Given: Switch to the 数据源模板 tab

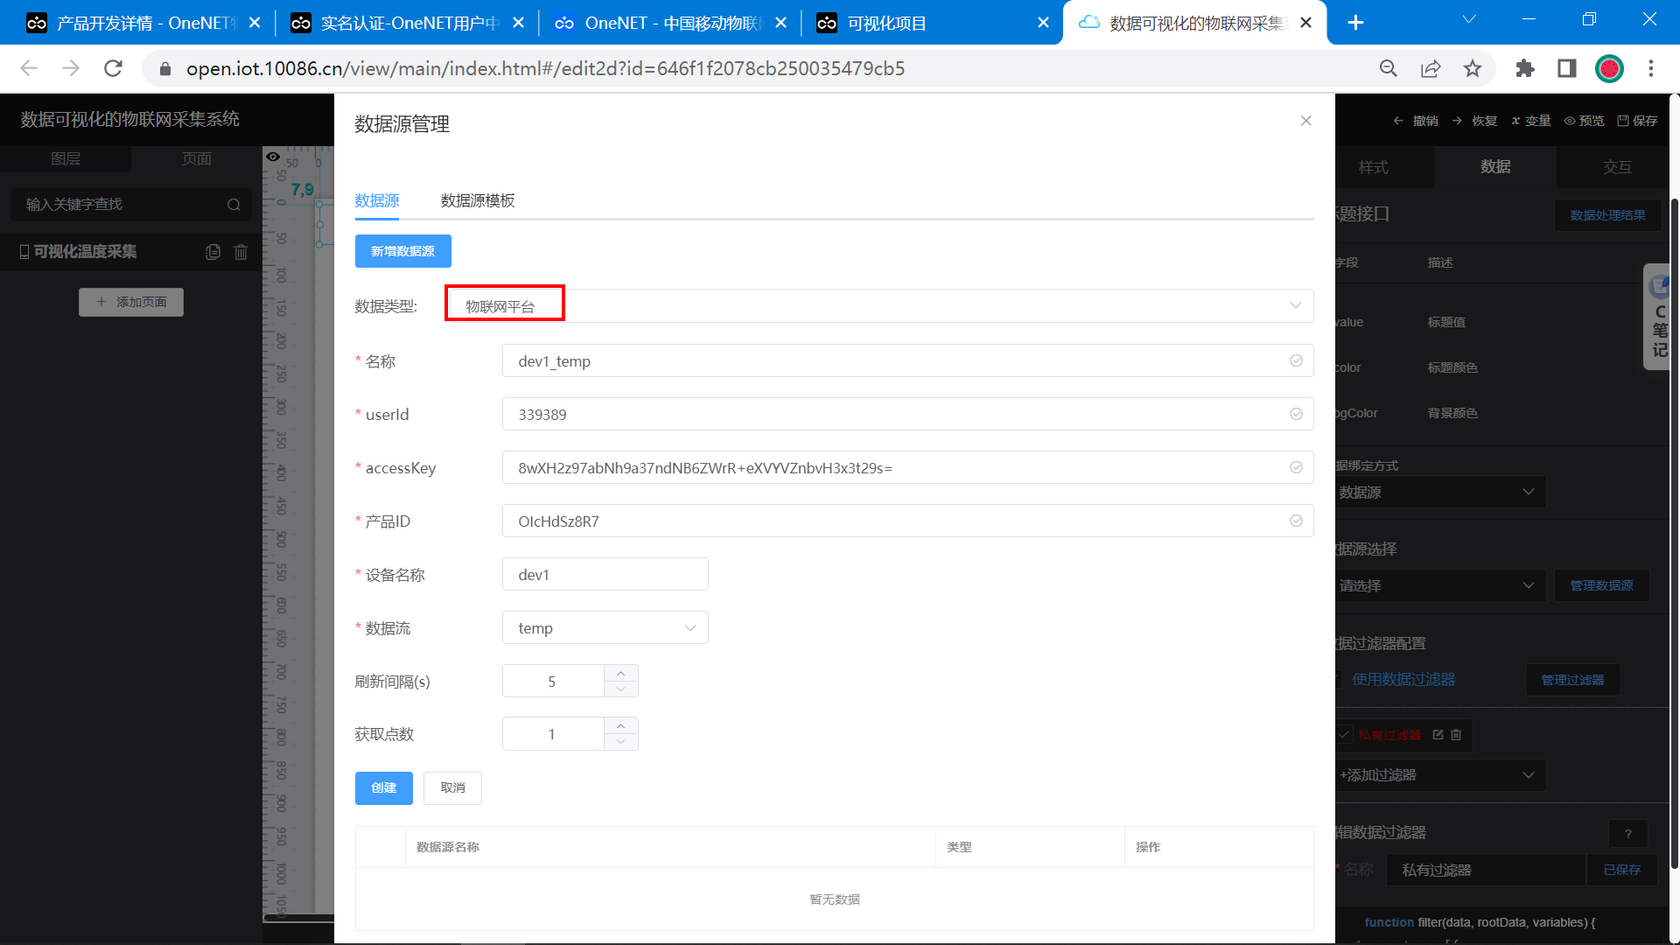Looking at the screenshot, I should pyautogui.click(x=478, y=200).
